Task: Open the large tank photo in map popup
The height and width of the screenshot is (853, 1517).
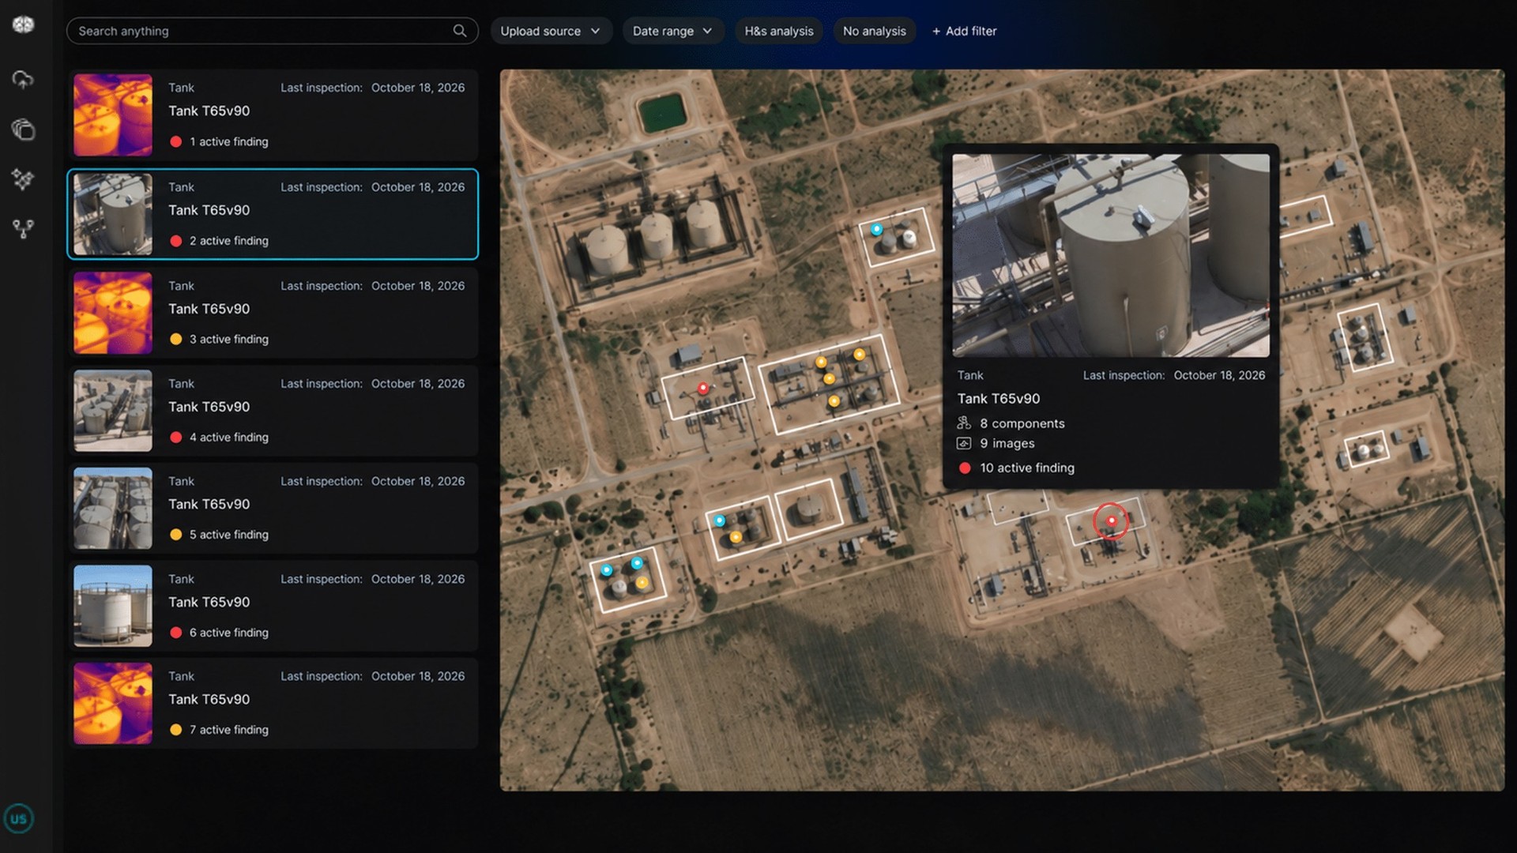Action: click(x=1111, y=255)
